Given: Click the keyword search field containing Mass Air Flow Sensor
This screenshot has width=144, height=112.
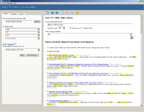Looking at the screenshot, I should pos(90,25).
